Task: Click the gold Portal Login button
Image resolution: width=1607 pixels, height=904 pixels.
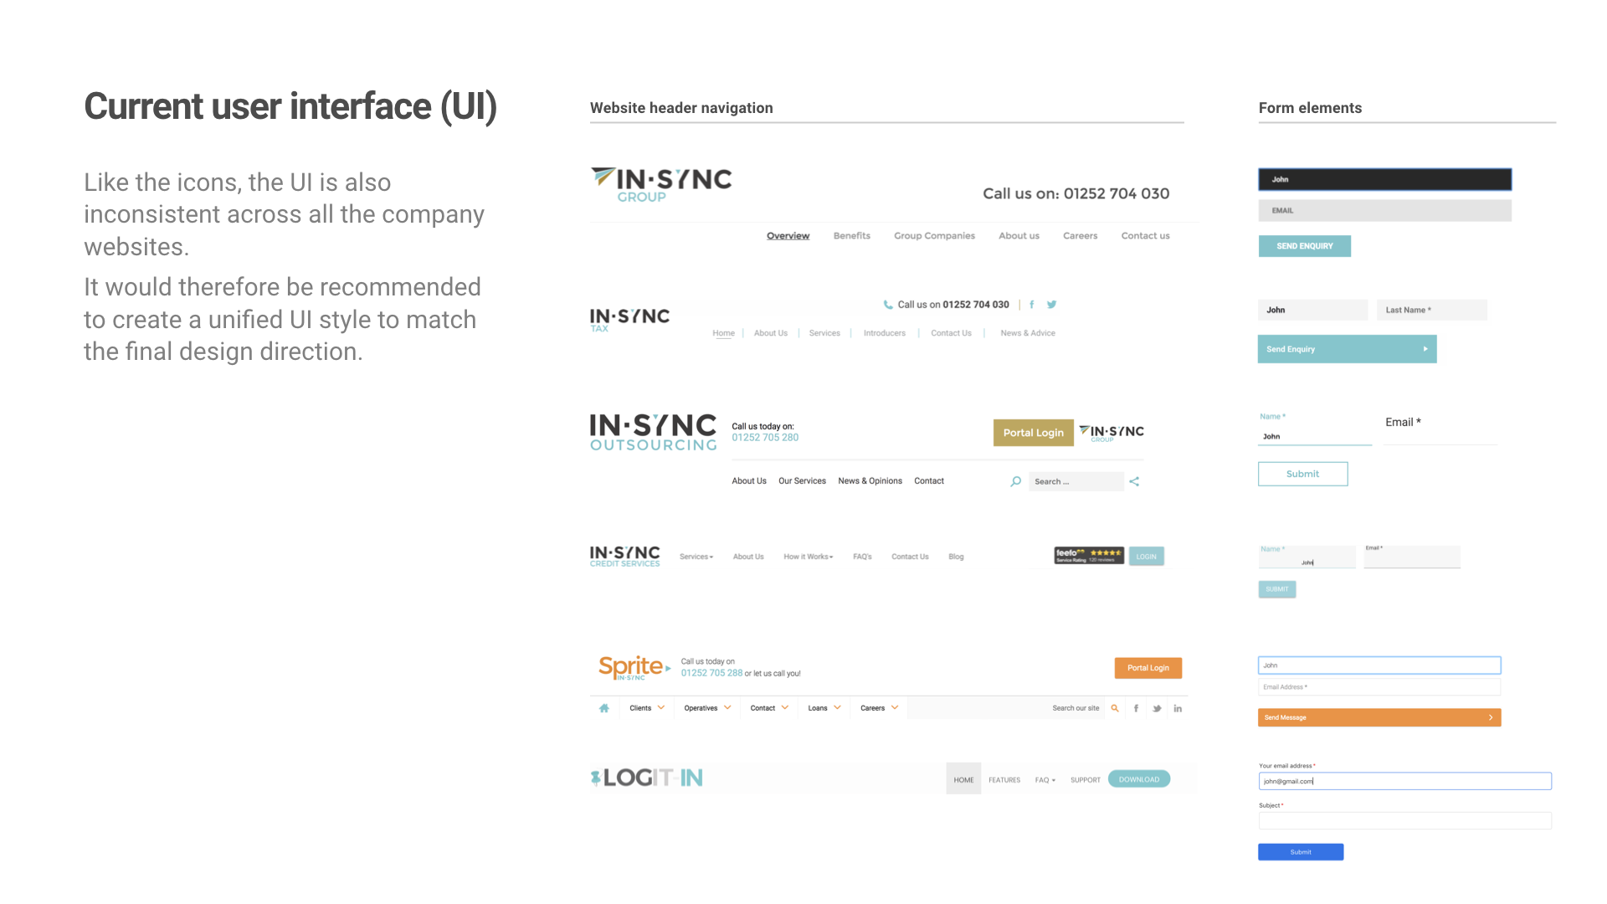Action: click(x=1033, y=433)
